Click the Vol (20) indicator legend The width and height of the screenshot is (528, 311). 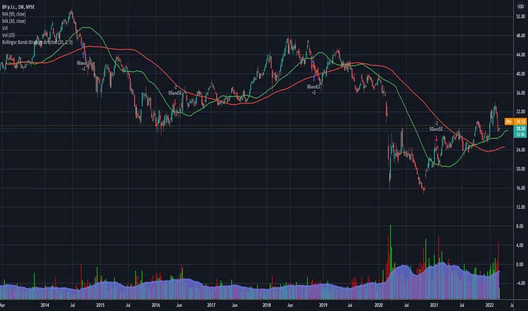8,35
